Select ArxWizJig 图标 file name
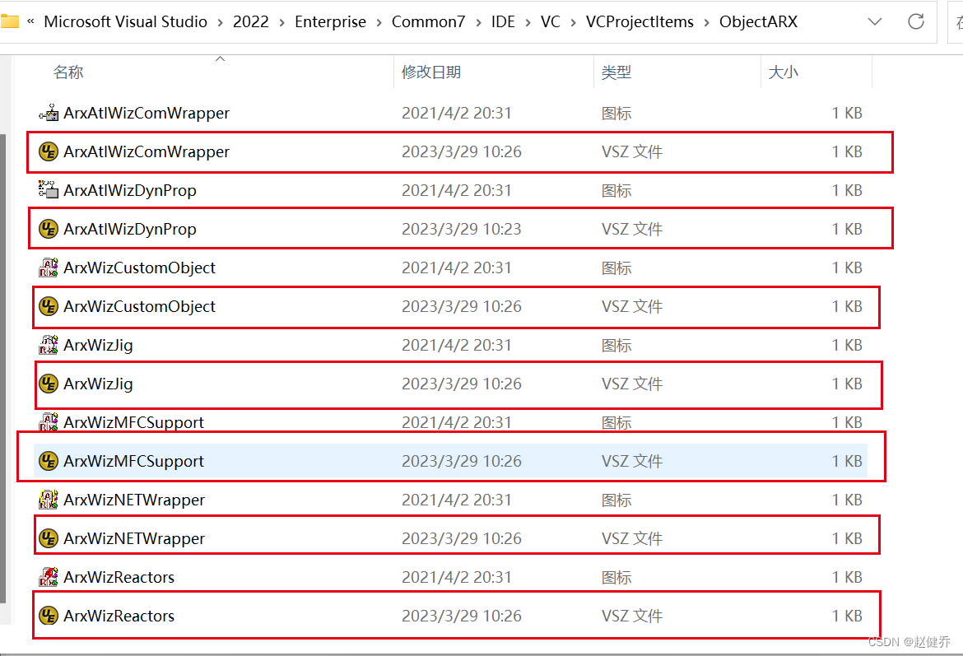Viewport: 963px width, 656px height. pos(98,345)
